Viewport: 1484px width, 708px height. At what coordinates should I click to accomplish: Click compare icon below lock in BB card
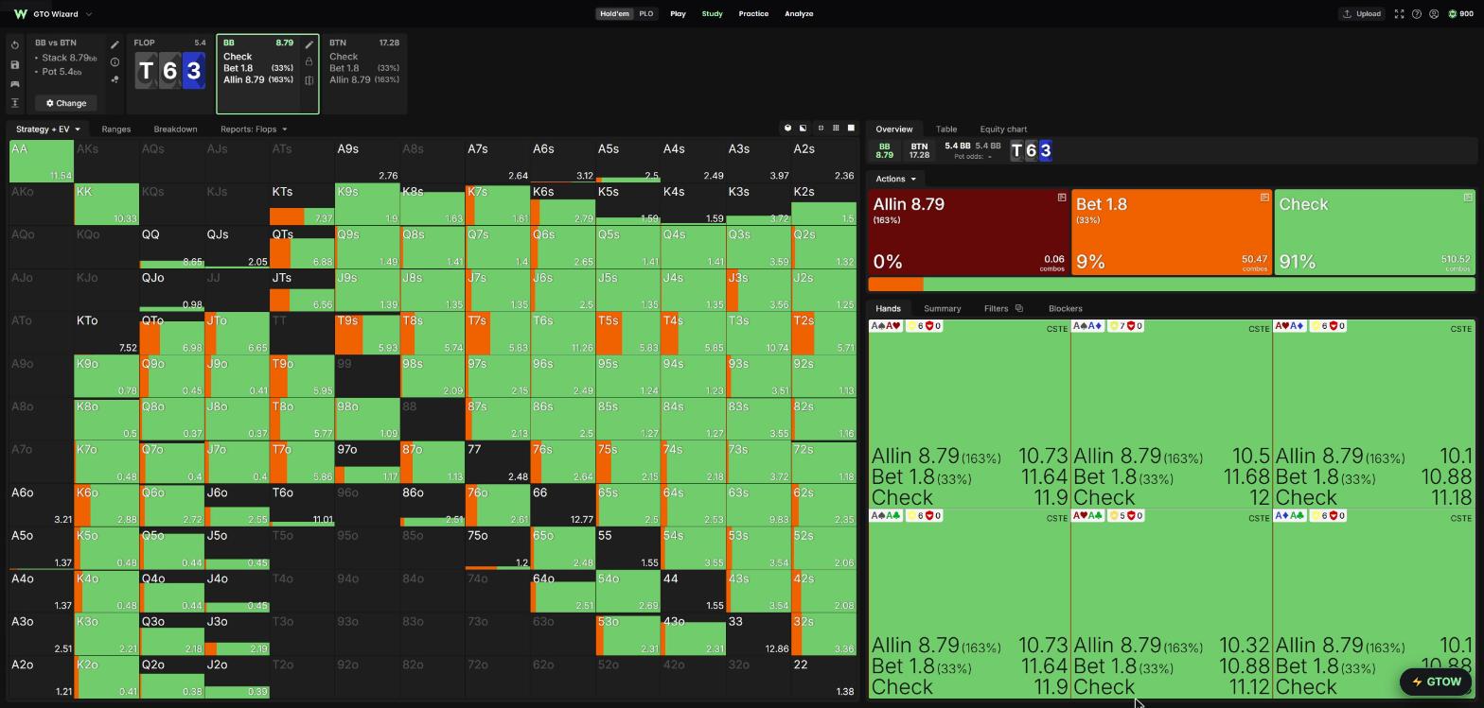tap(309, 80)
